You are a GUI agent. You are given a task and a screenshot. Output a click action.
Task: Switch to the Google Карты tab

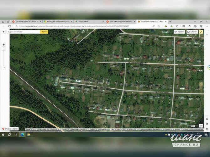pos(89,22)
